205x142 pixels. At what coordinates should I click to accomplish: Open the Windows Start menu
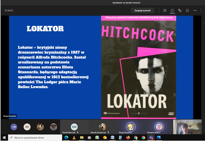[4, 138]
